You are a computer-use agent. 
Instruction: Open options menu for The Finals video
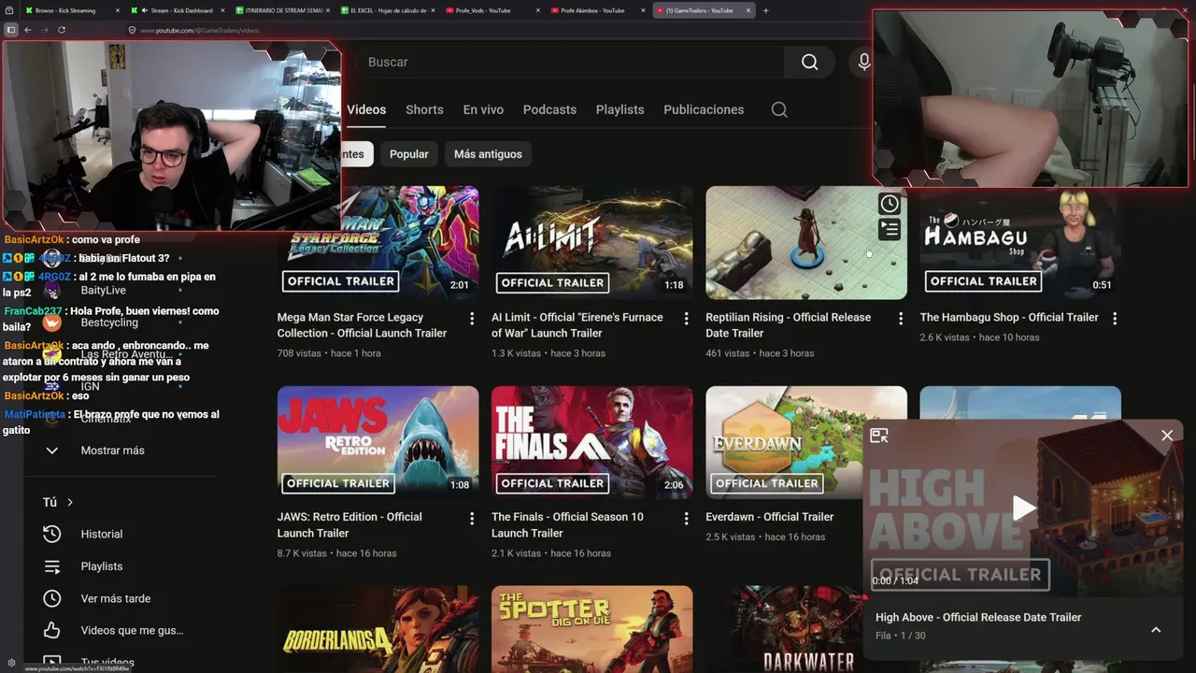tap(686, 518)
